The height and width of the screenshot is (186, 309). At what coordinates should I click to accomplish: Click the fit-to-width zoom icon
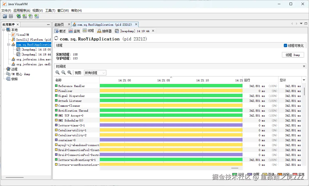point(69,73)
